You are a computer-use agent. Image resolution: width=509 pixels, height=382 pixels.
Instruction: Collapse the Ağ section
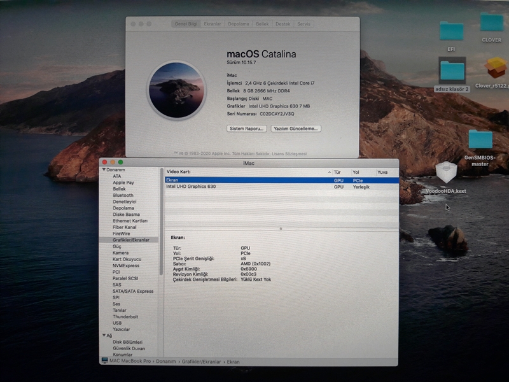[104, 336]
